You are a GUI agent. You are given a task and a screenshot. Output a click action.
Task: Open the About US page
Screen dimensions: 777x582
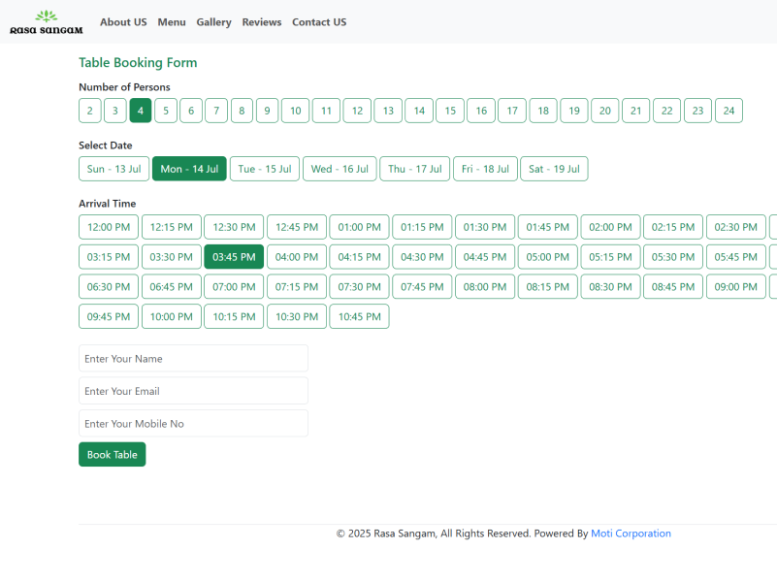123,22
